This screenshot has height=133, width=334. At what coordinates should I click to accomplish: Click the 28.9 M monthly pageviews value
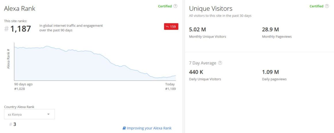(x=270, y=30)
